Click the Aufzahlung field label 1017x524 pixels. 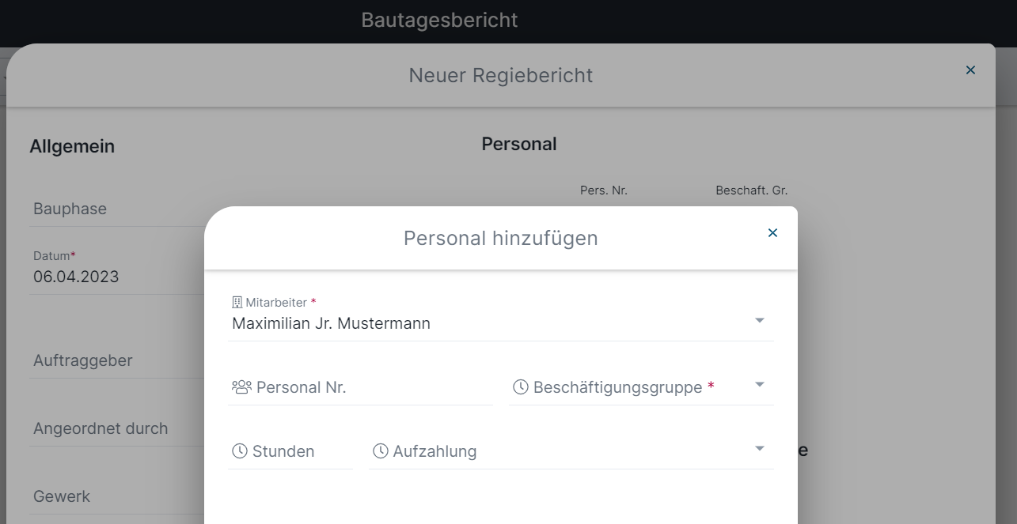coord(435,451)
